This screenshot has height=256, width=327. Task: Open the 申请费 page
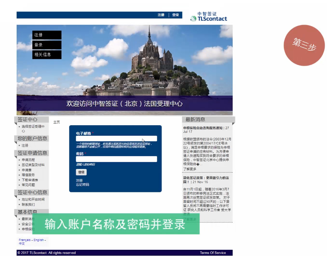26,170
